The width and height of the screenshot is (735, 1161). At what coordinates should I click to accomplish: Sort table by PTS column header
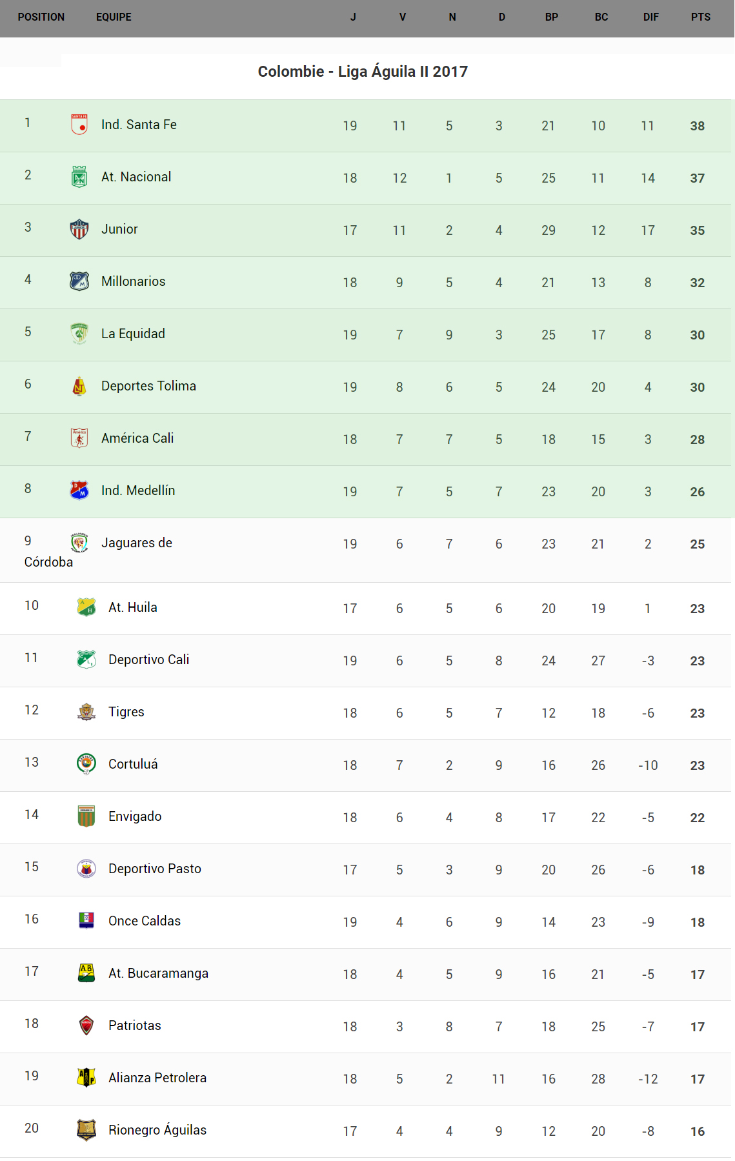(700, 17)
